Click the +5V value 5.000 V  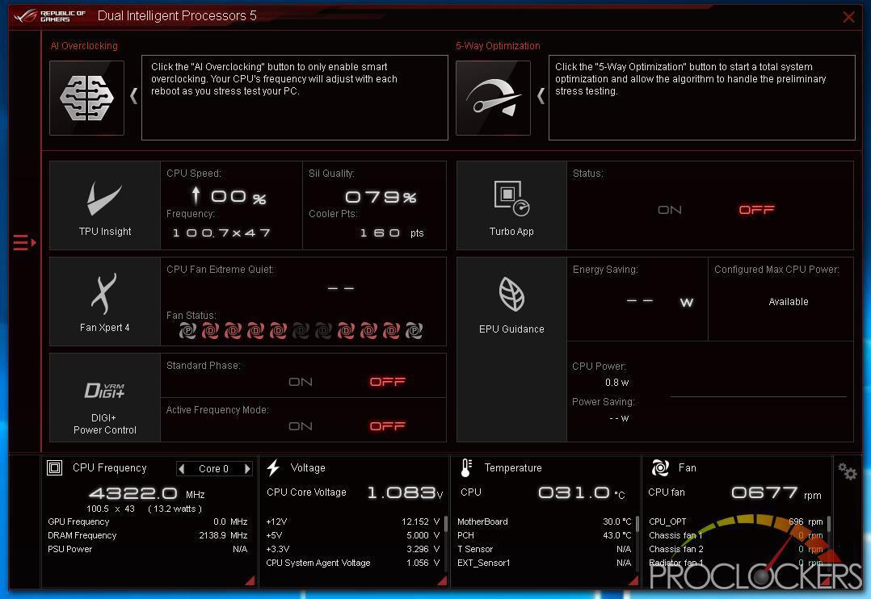pyautogui.click(x=423, y=536)
